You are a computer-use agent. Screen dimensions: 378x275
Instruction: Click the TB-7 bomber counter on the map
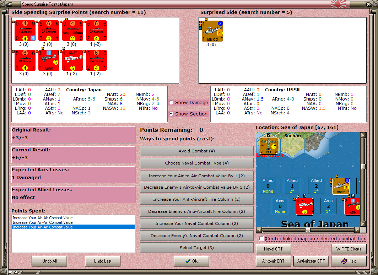pyautogui.click(x=268, y=145)
